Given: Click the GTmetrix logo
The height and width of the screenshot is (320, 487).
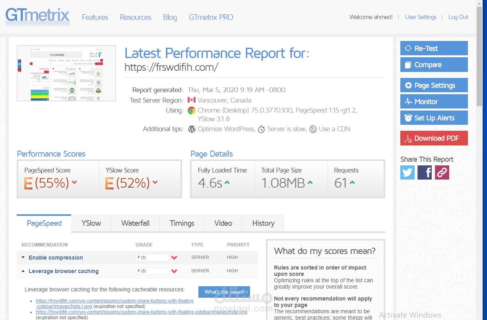Looking at the screenshot, I should (x=38, y=17).
